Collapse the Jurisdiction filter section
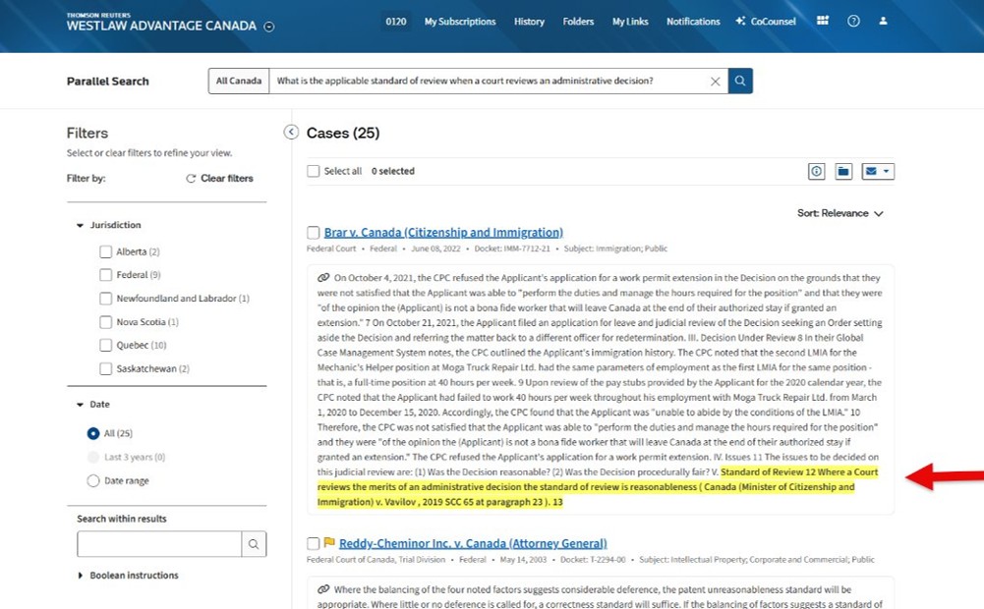This screenshot has width=984, height=609. pyautogui.click(x=80, y=225)
